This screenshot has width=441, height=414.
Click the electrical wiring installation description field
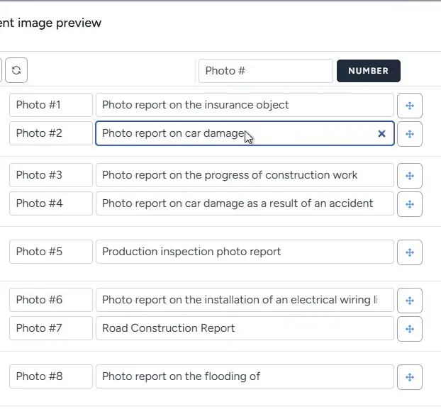pyautogui.click(x=245, y=300)
